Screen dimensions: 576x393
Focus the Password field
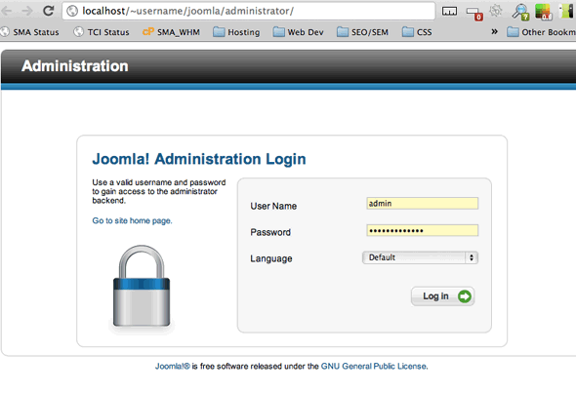(422, 230)
